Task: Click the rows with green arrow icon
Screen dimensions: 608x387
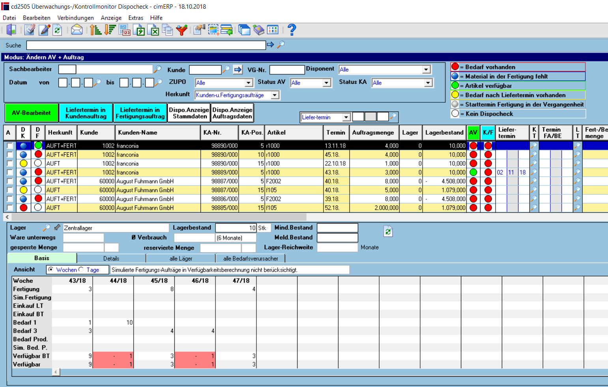Action: coord(227,30)
